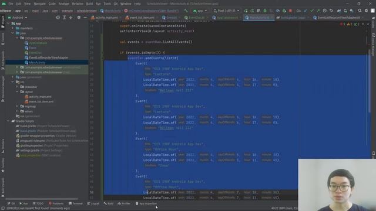376x211 pixels.
Task: Jump to next highlighted error arrow
Action: tap(368, 24)
